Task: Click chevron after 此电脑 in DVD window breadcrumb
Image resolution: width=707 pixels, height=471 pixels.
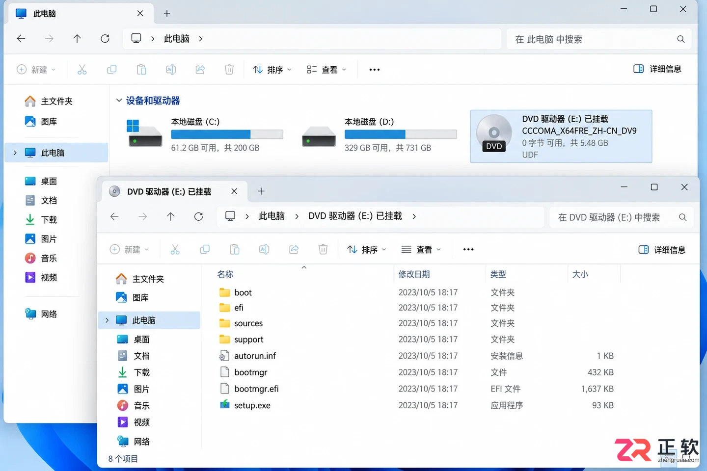Action: (x=297, y=216)
